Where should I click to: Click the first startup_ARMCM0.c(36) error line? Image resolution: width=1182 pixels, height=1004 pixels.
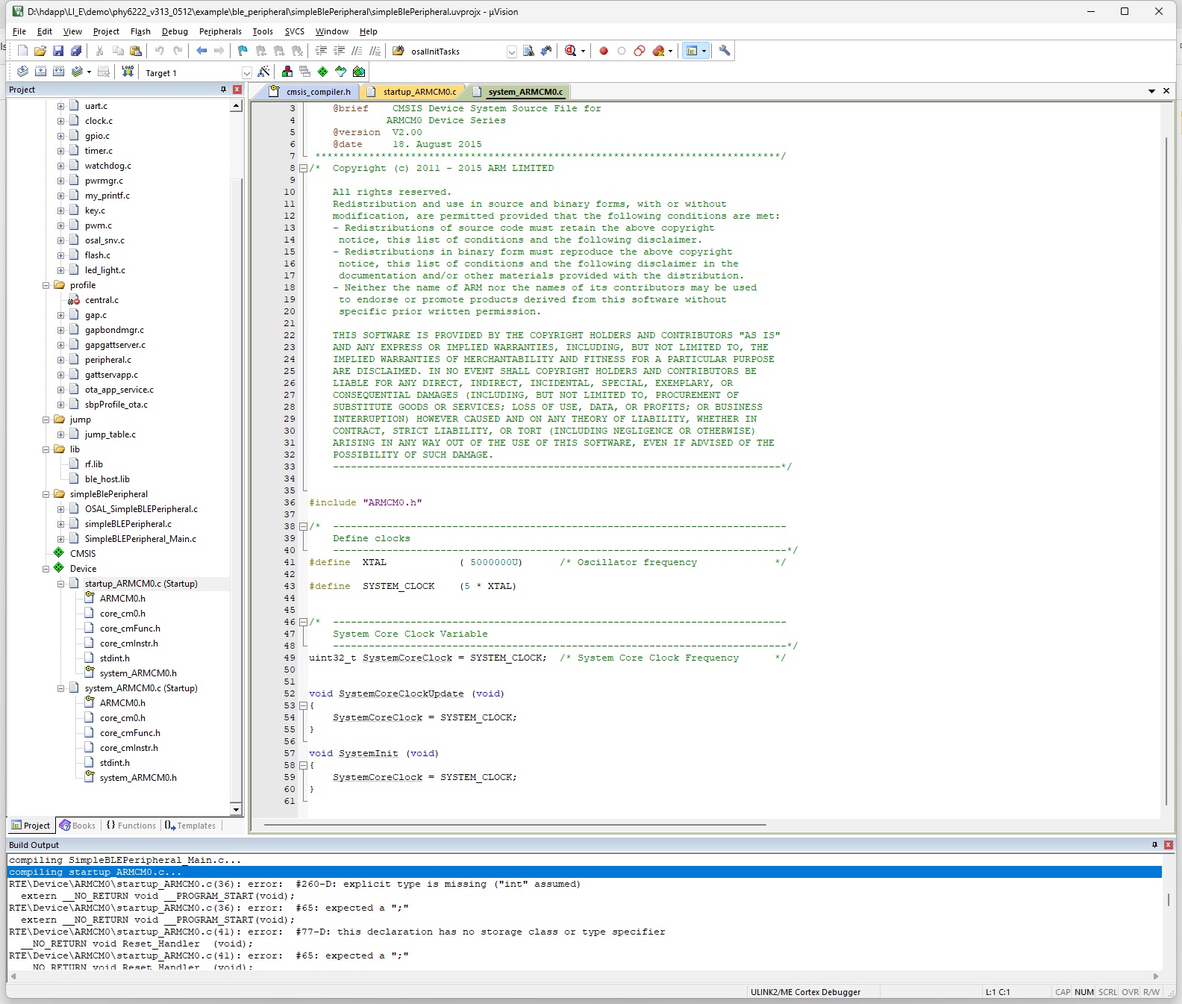[x=294, y=884]
